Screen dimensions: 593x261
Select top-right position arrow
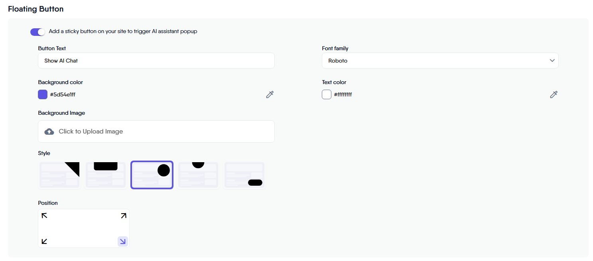123,216
